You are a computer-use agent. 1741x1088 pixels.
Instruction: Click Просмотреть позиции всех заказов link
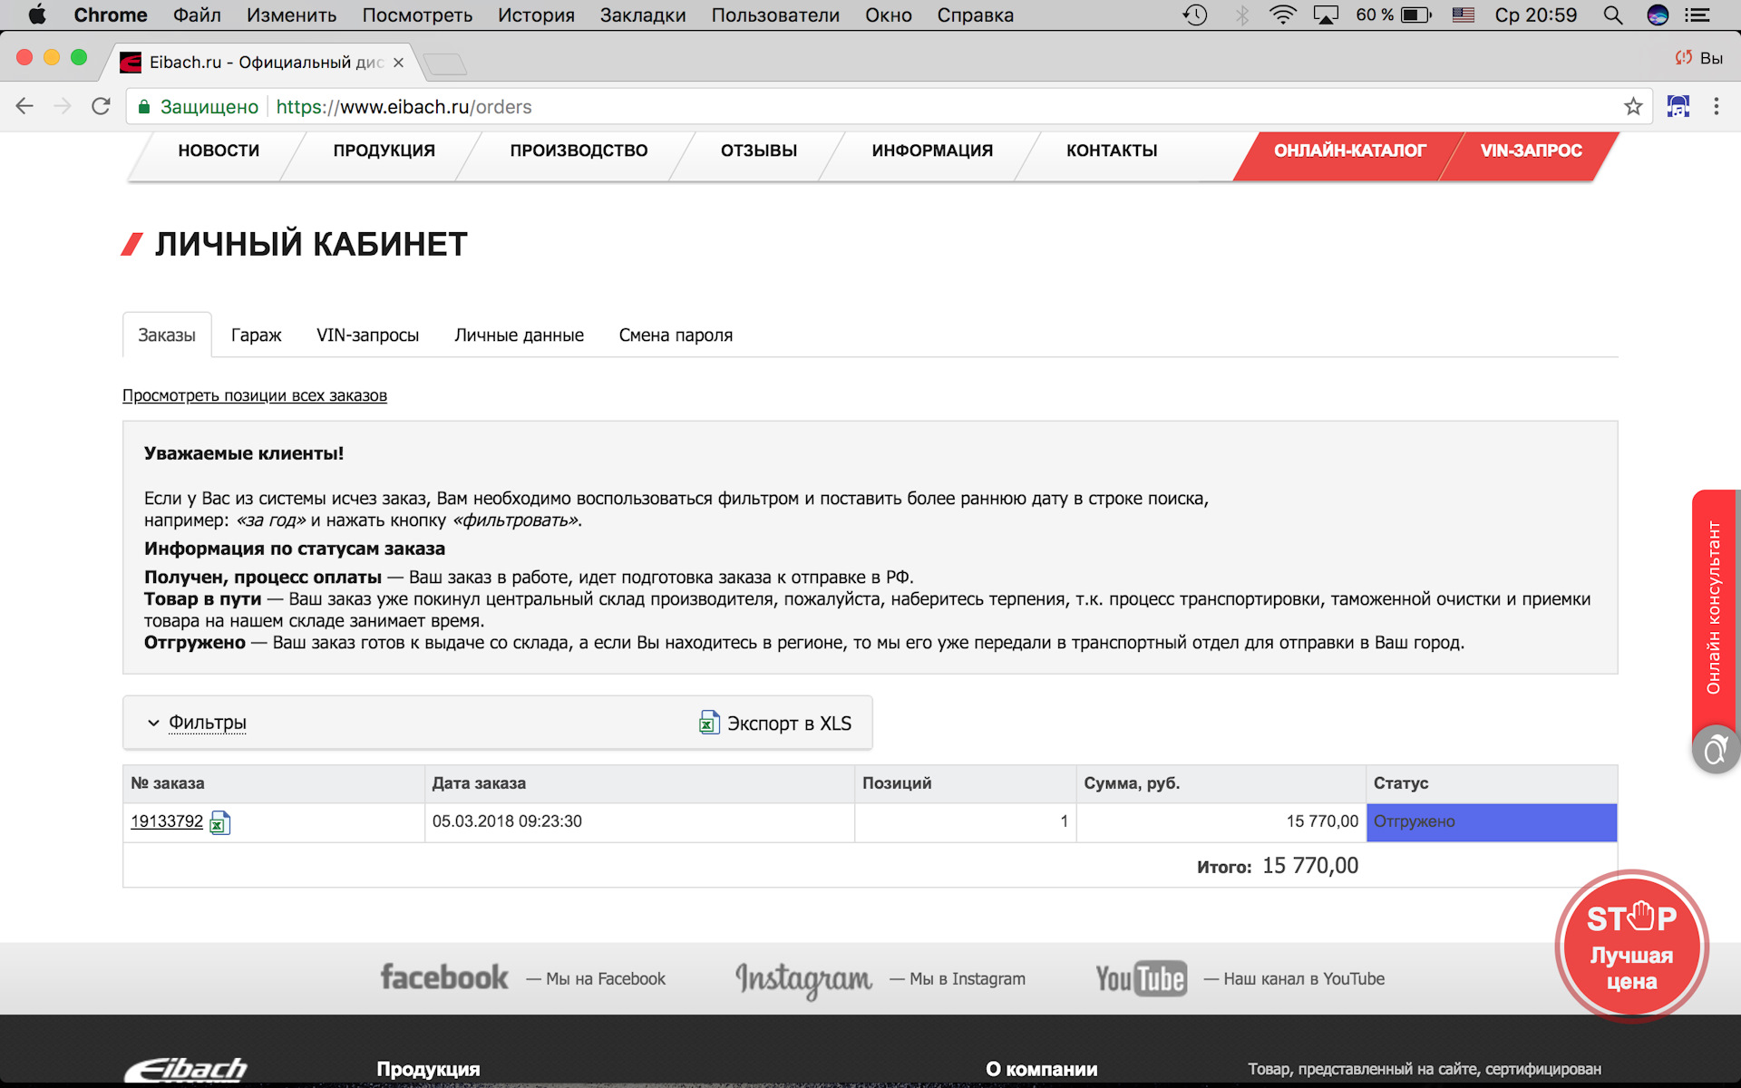[x=255, y=395]
